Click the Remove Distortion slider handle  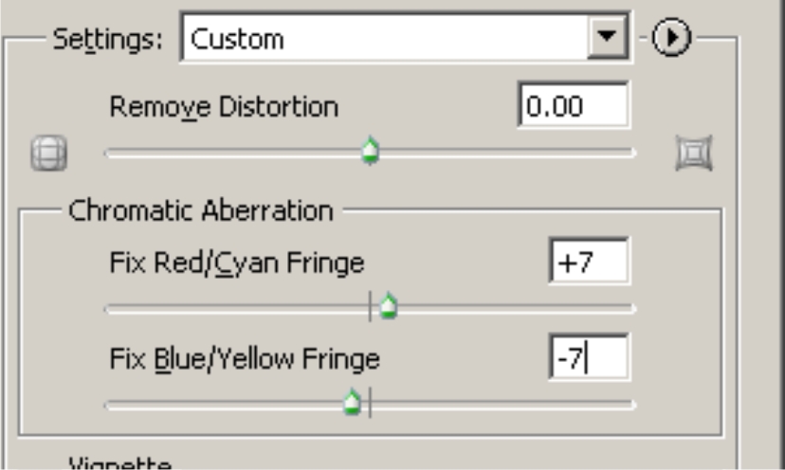pyautogui.click(x=371, y=151)
